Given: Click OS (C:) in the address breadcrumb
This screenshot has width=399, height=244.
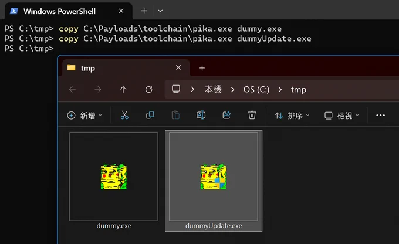Looking at the screenshot, I should coord(256,89).
